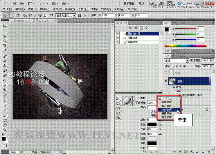
Task: Click the 基本功能 workspace button
Action: [129, 4]
